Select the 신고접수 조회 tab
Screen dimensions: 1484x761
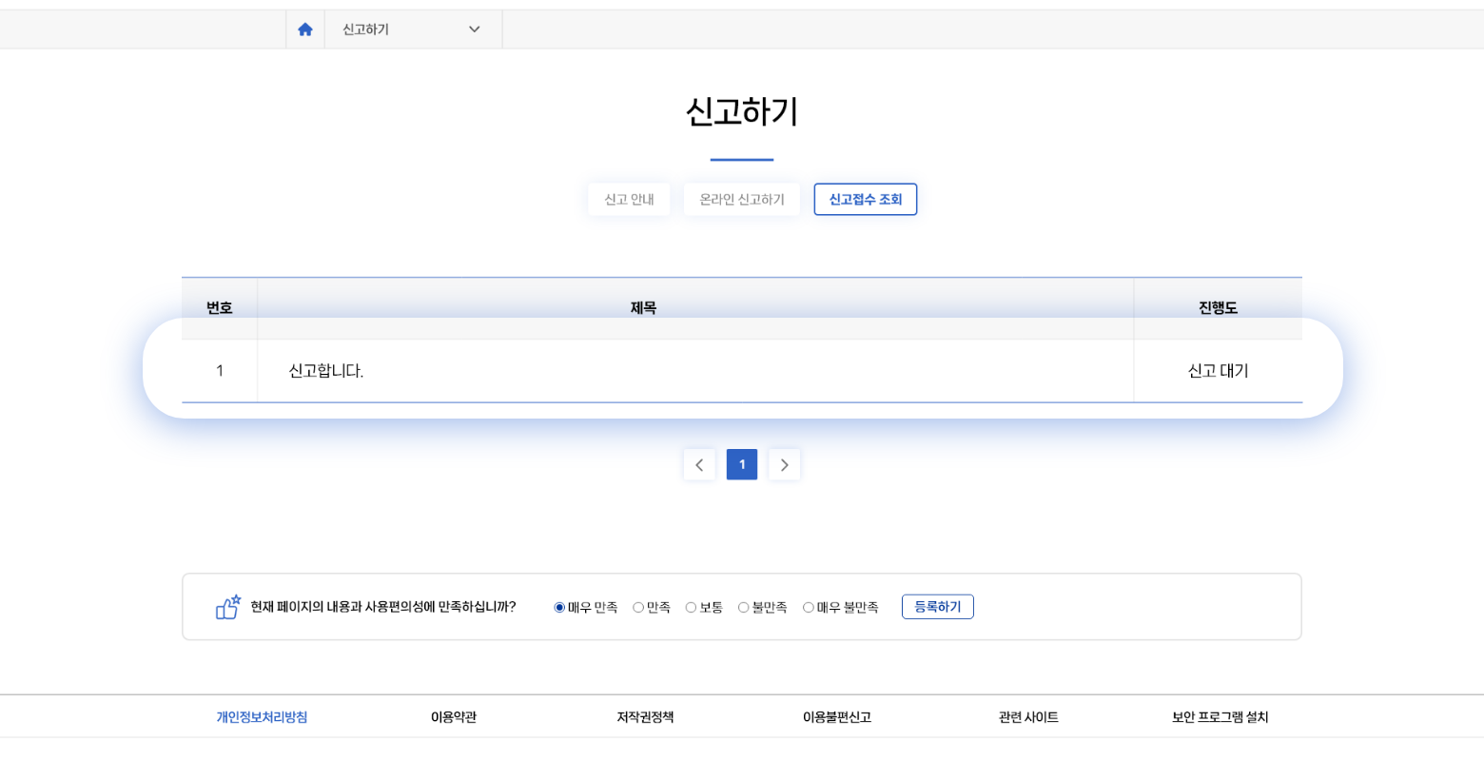click(866, 200)
